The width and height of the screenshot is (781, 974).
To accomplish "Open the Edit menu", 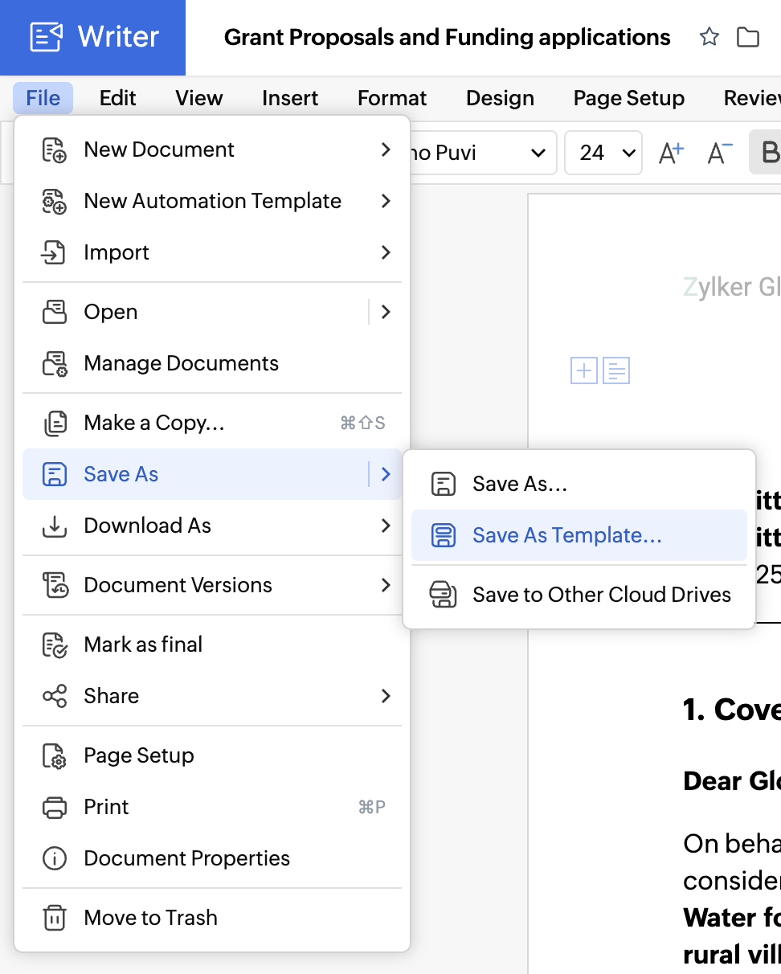I will [117, 98].
